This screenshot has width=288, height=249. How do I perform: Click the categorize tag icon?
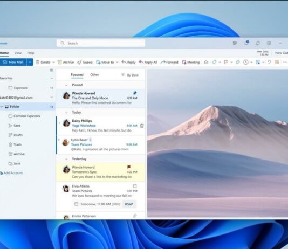(214, 62)
